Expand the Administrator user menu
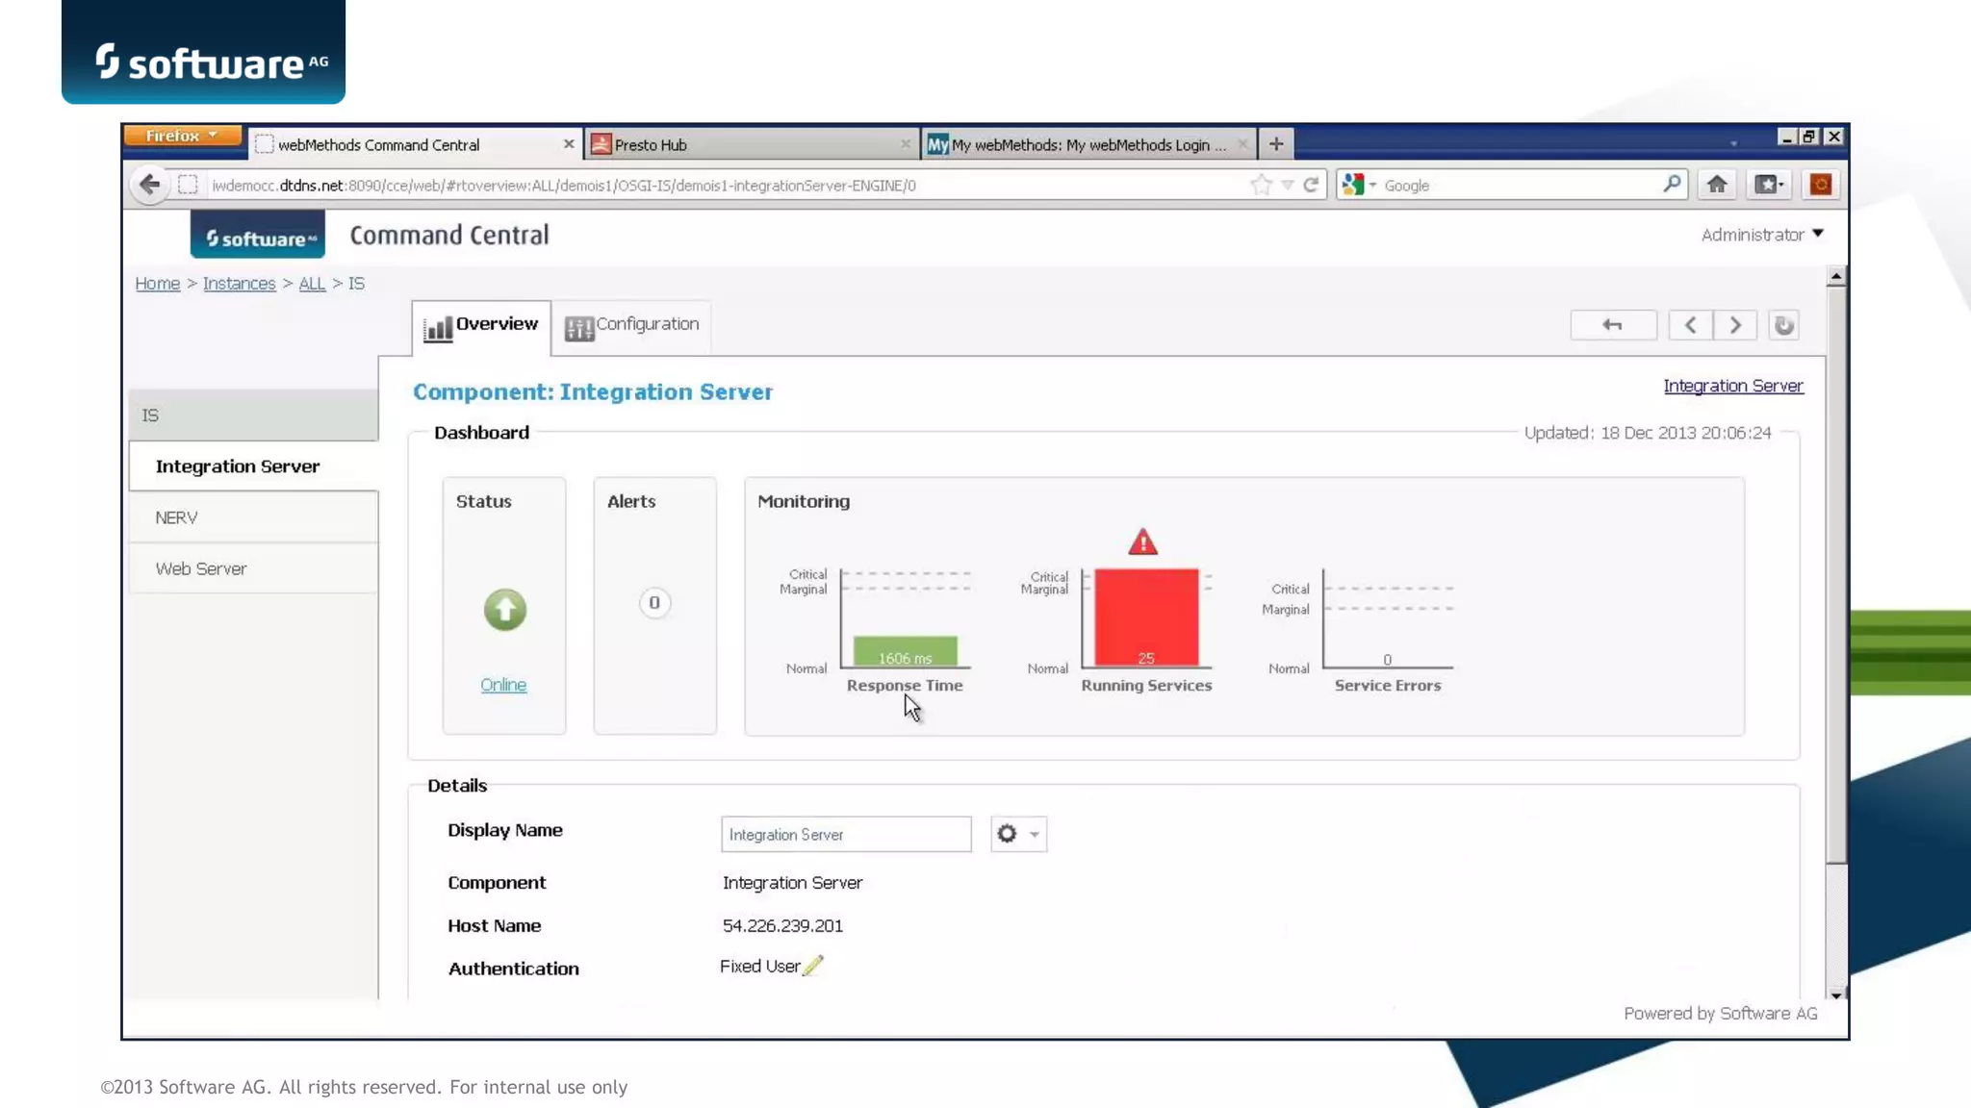Viewport: 1971px width, 1108px height. pos(1761,235)
